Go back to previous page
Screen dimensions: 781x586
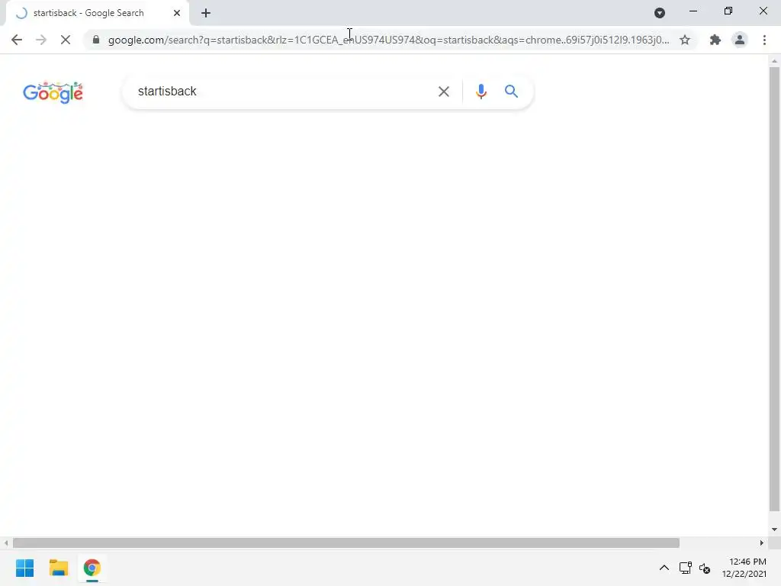click(x=17, y=40)
